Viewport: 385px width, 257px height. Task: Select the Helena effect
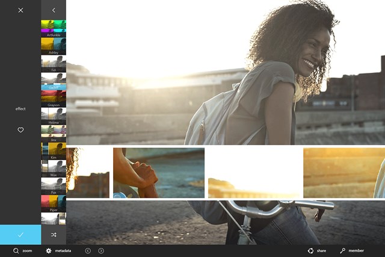point(54,114)
